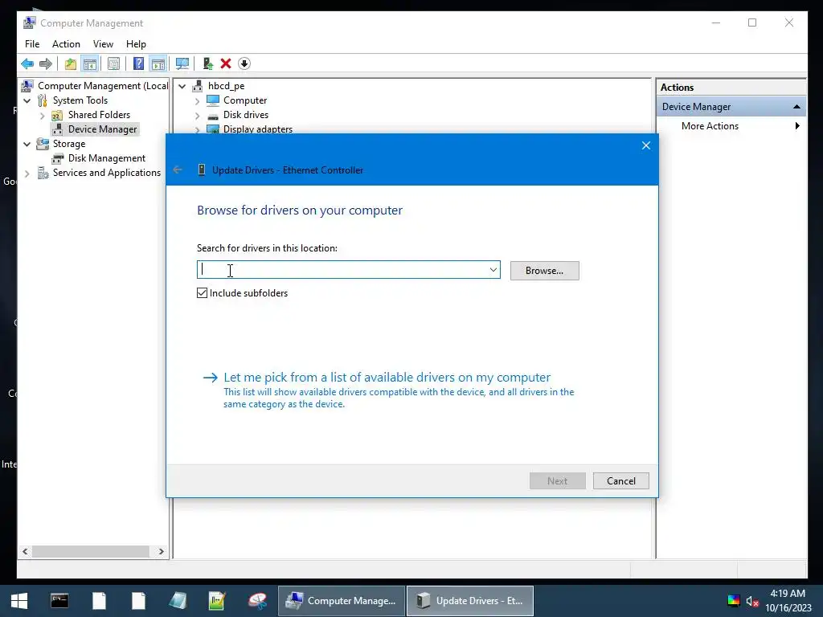Switch to Computer Management taskbar button
The height and width of the screenshot is (617, 823).
pos(341,601)
